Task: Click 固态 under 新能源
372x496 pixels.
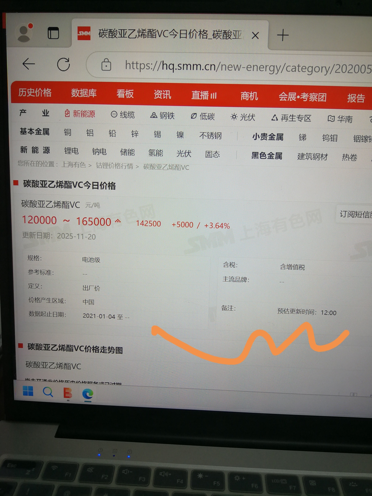Action: pyautogui.click(x=212, y=154)
